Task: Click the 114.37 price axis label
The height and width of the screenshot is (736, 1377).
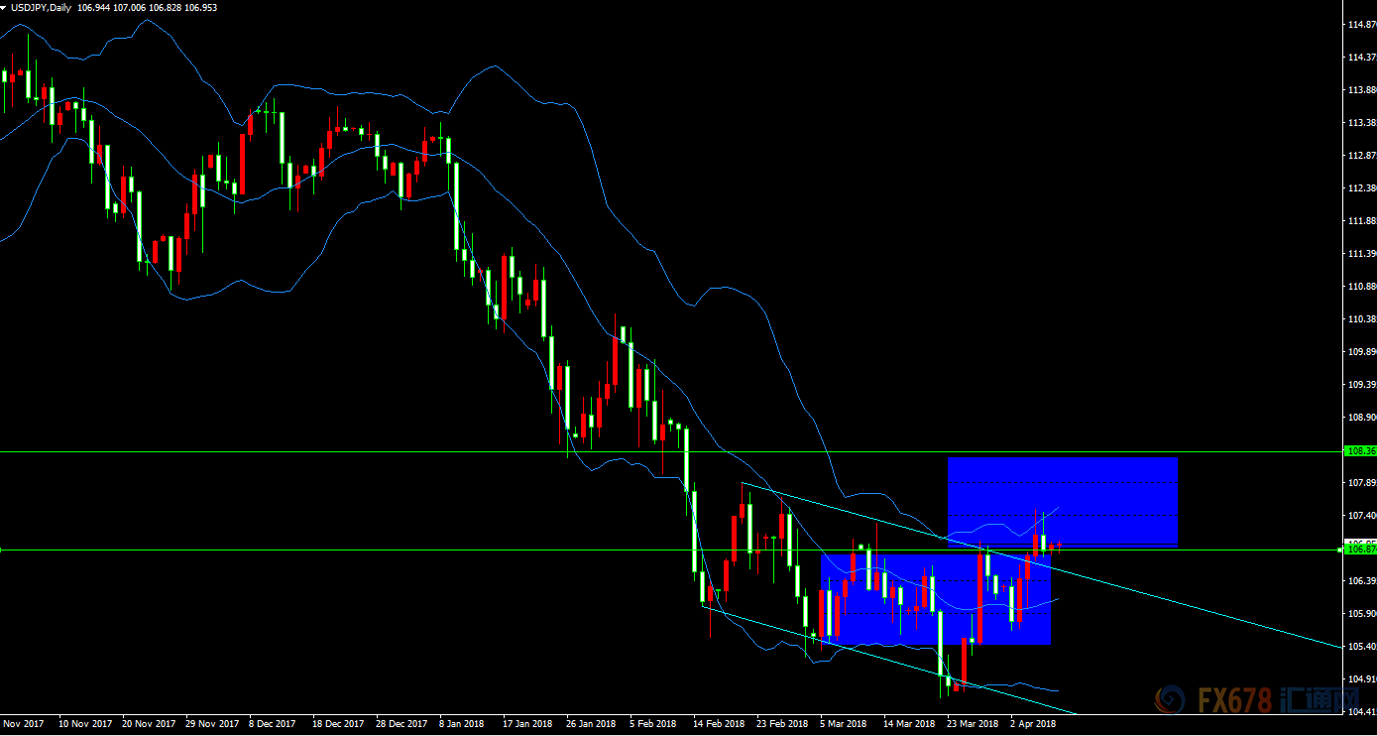Action: pyautogui.click(x=1361, y=58)
